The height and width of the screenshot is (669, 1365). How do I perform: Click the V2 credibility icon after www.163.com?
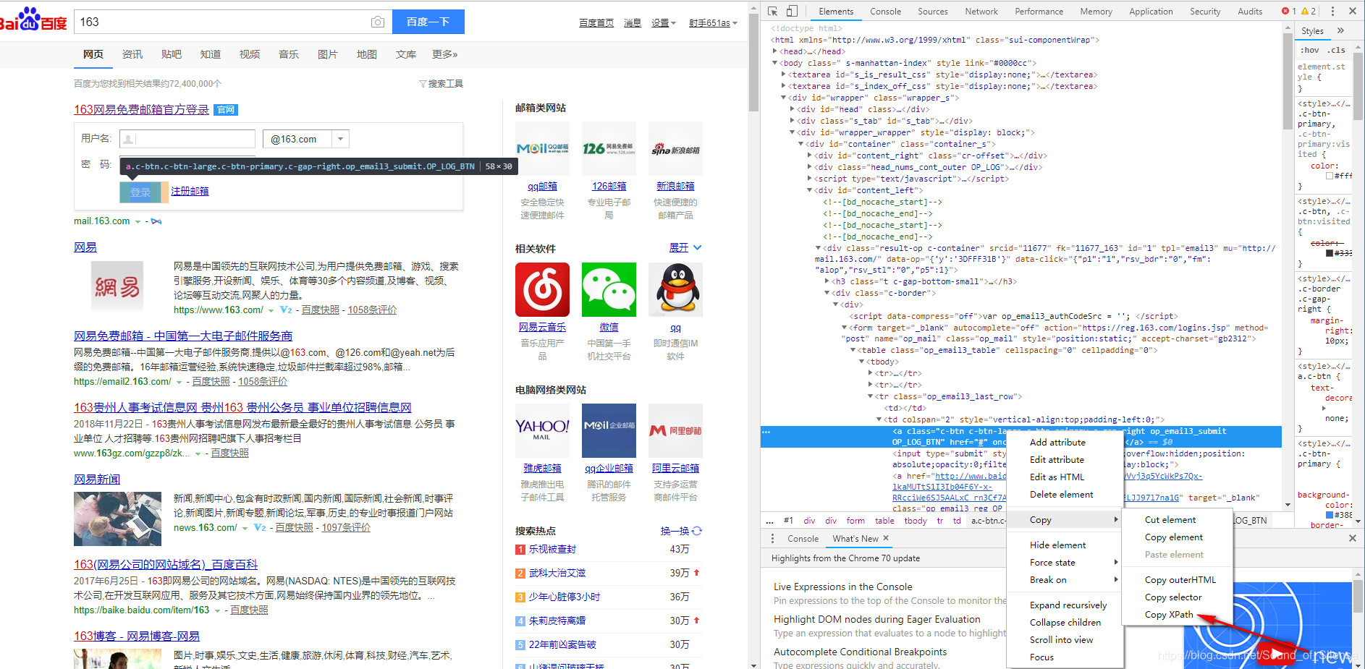(286, 310)
